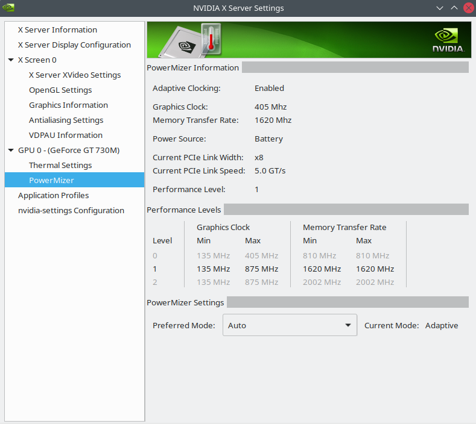Click the 'Adaptive' current mode value
Image resolution: width=476 pixels, height=424 pixels.
click(442, 325)
